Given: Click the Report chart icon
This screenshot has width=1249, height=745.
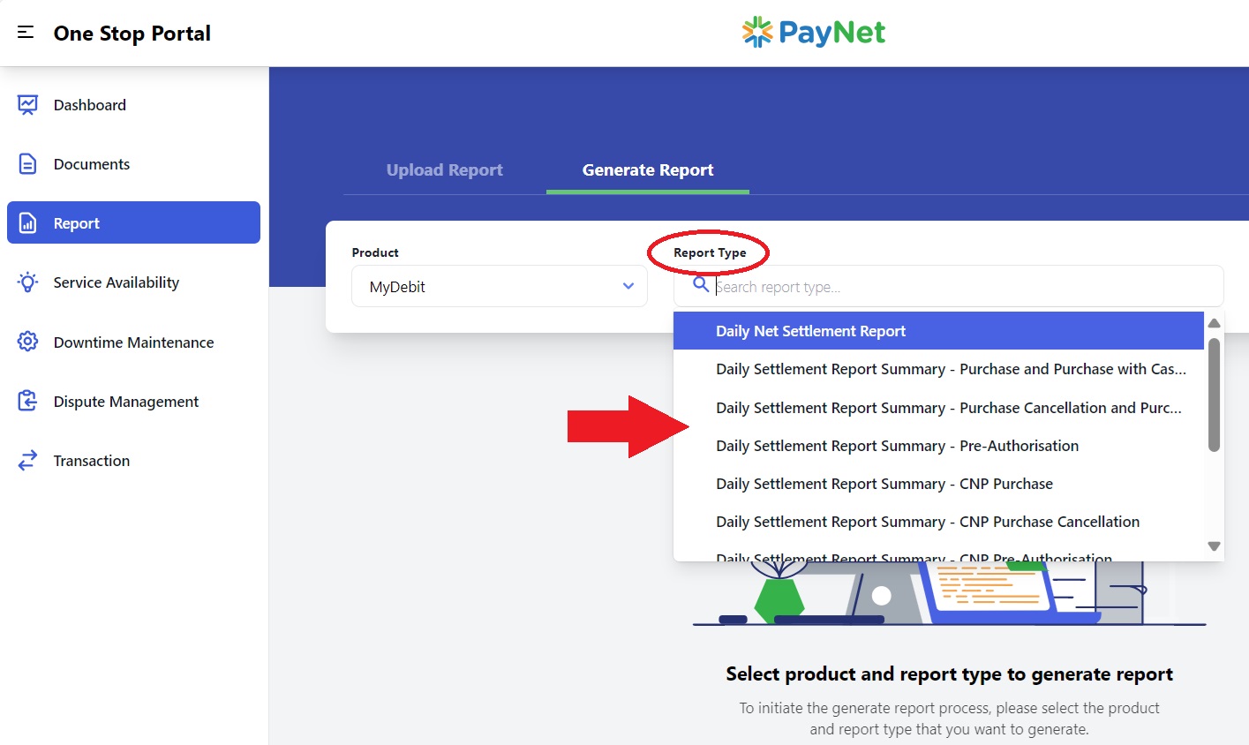Looking at the screenshot, I should click(x=27, y=223).
